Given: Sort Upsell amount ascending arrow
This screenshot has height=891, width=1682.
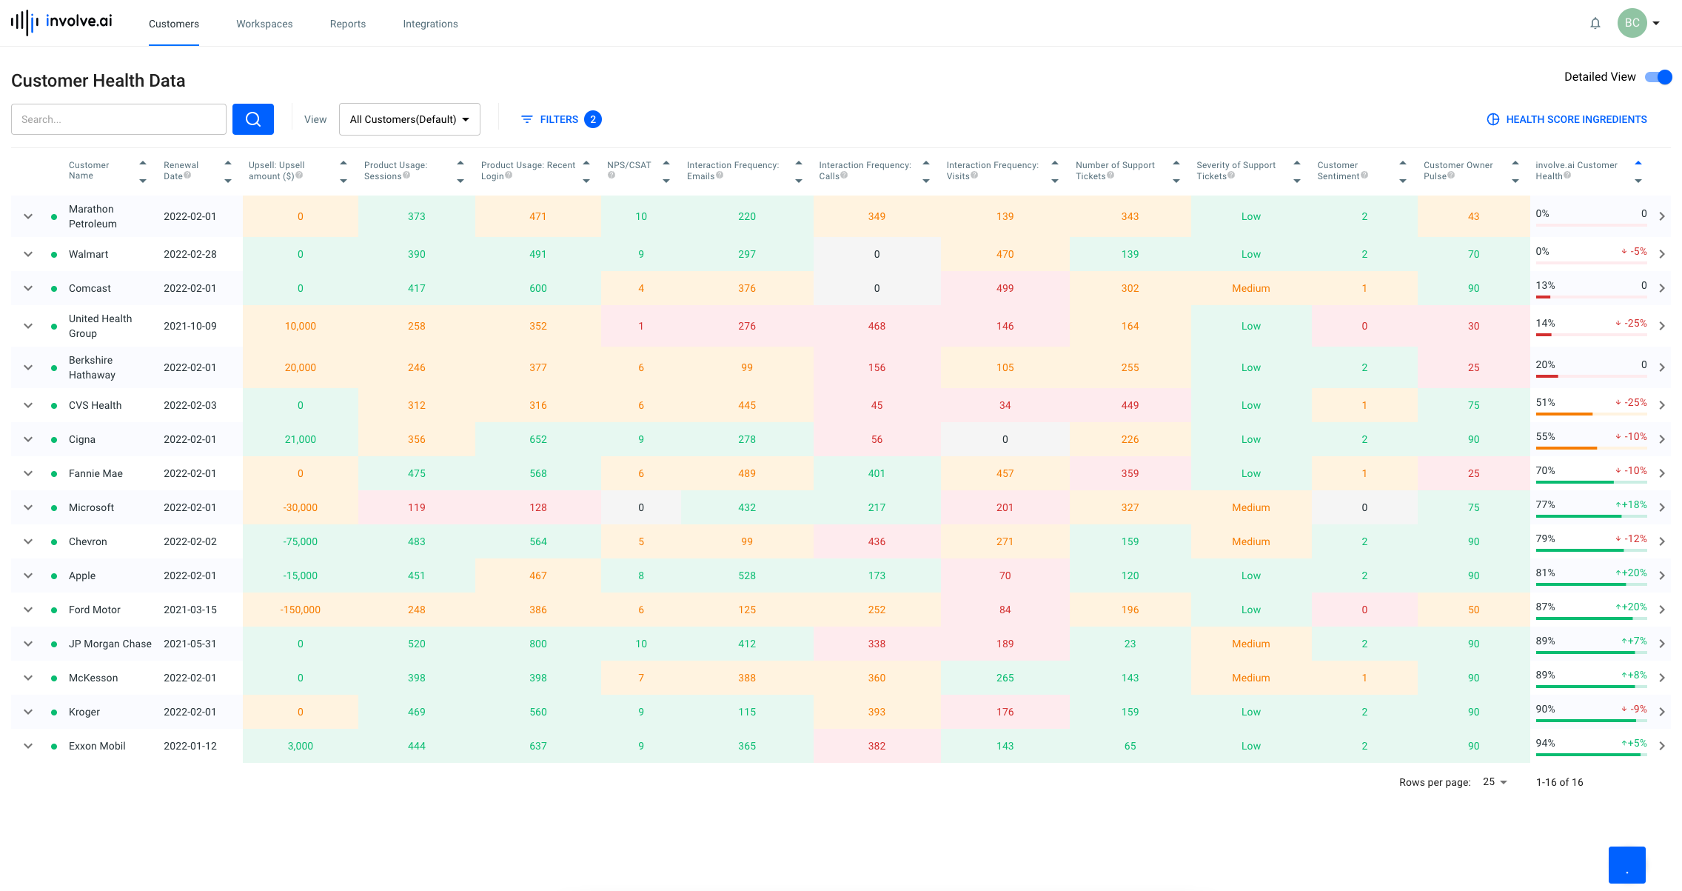Looking at the screenshot, I should [x=344, y=163].
